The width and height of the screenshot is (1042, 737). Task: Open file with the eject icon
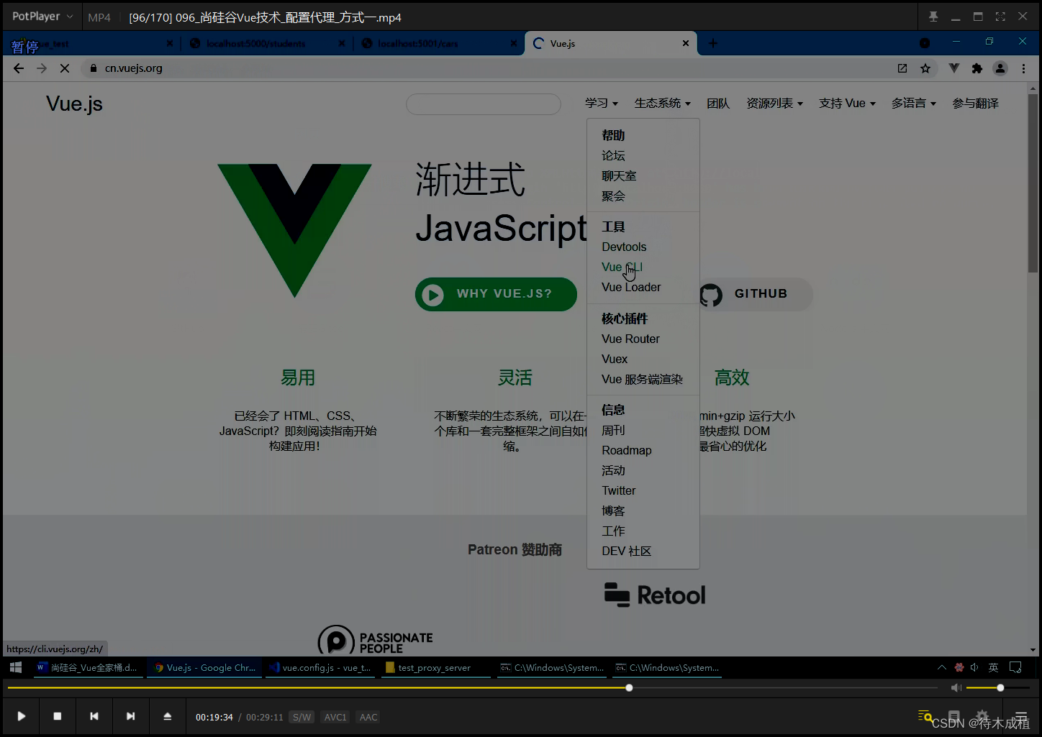(x=167, y=716)
